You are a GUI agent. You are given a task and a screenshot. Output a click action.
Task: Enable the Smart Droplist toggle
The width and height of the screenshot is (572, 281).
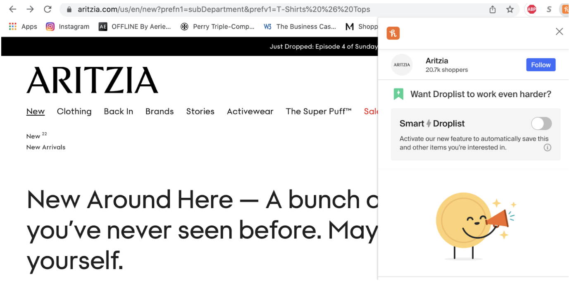541,124
